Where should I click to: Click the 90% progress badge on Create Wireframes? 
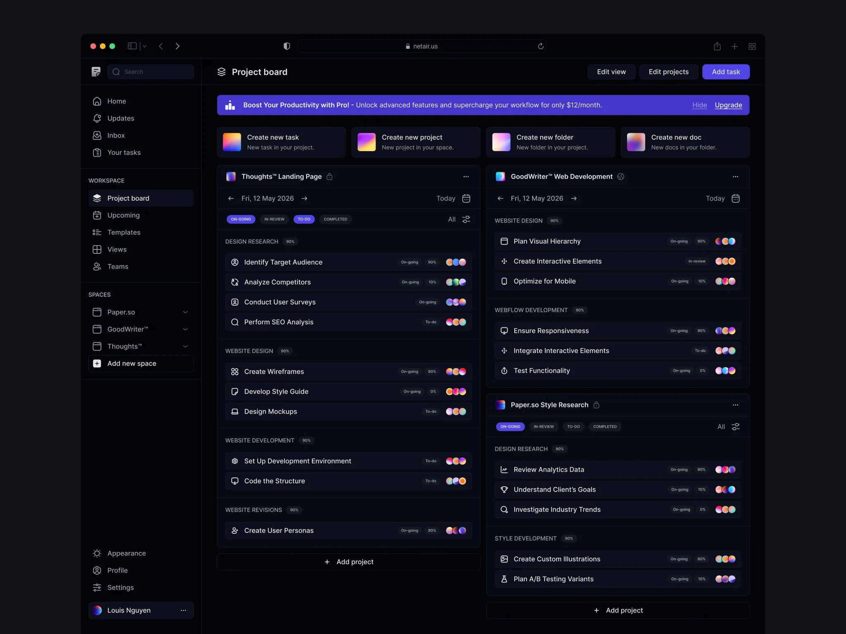tap(432, 371)
